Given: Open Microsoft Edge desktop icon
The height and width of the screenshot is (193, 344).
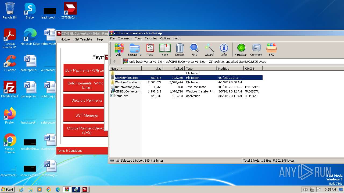Looking at the screenshot, I should click(30, 37).
